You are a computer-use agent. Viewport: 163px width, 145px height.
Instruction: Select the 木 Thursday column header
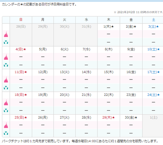click(x=109, y=20)
